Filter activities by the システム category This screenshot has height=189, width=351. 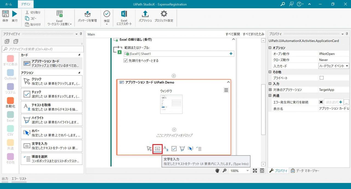[10, 89]
